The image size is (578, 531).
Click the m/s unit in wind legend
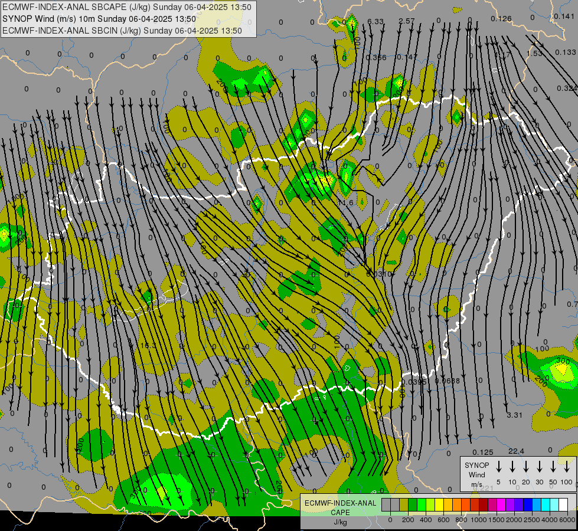[476, 484]
